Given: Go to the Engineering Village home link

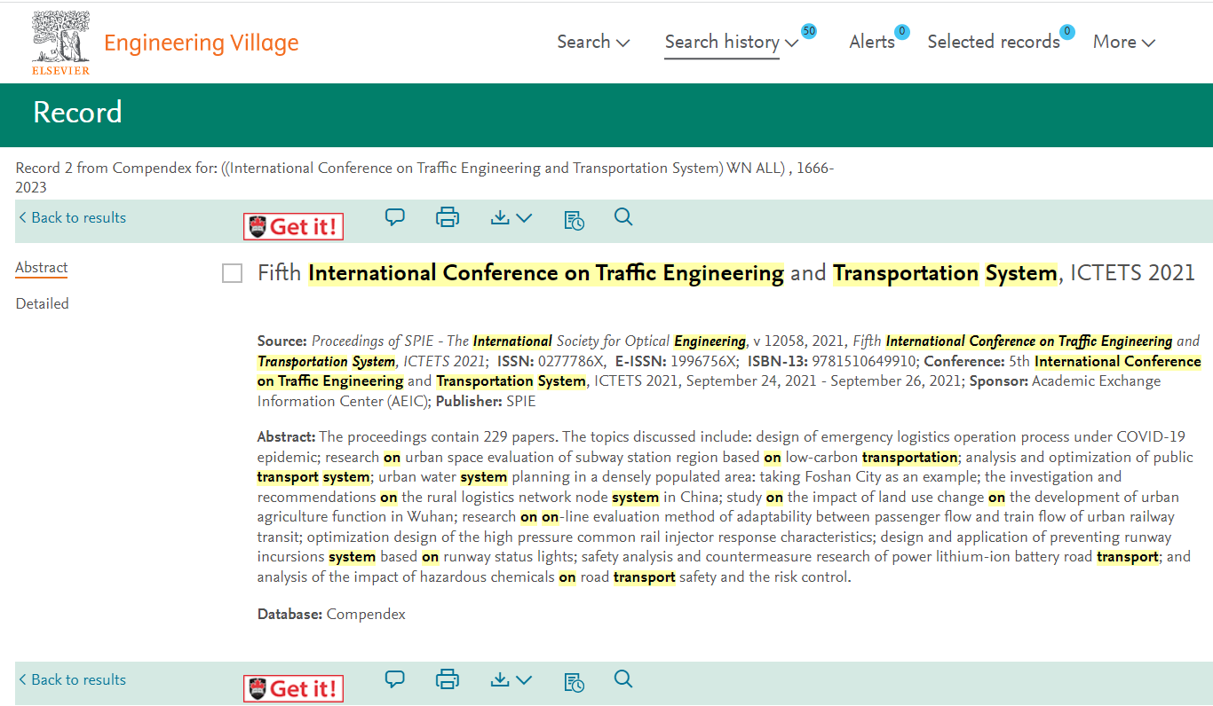Looking at the screenshot, I should [202, 43].
